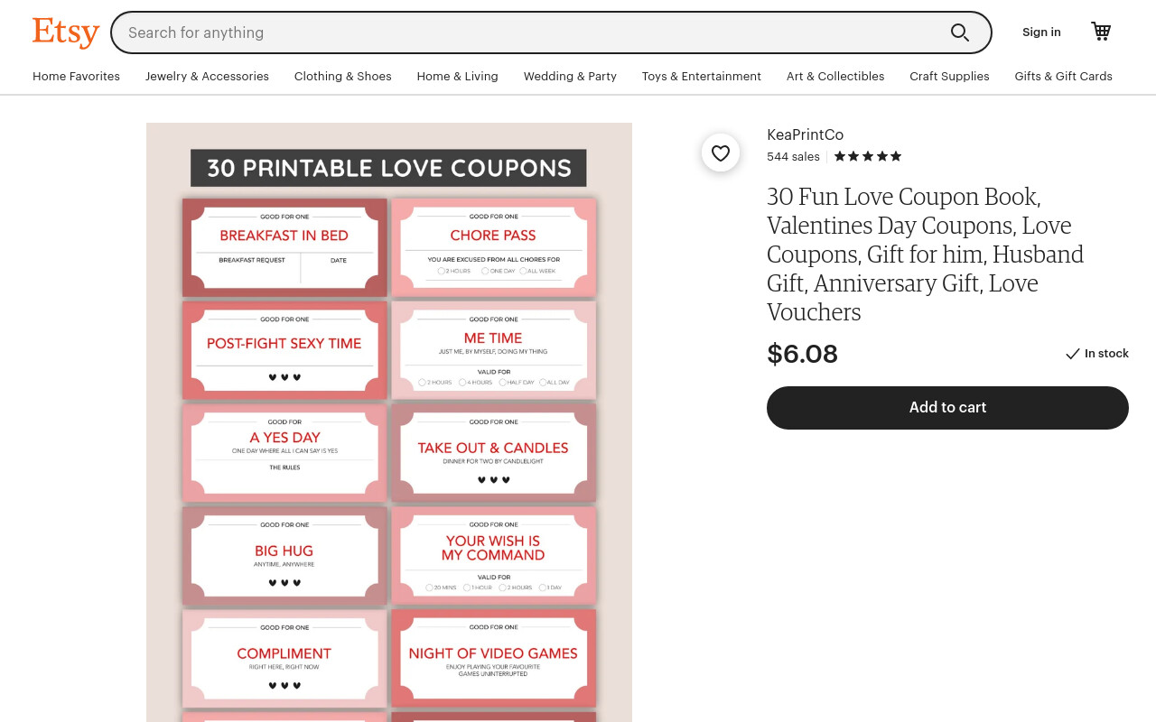Select the Clothing & Shoes menu

[343, 77]
